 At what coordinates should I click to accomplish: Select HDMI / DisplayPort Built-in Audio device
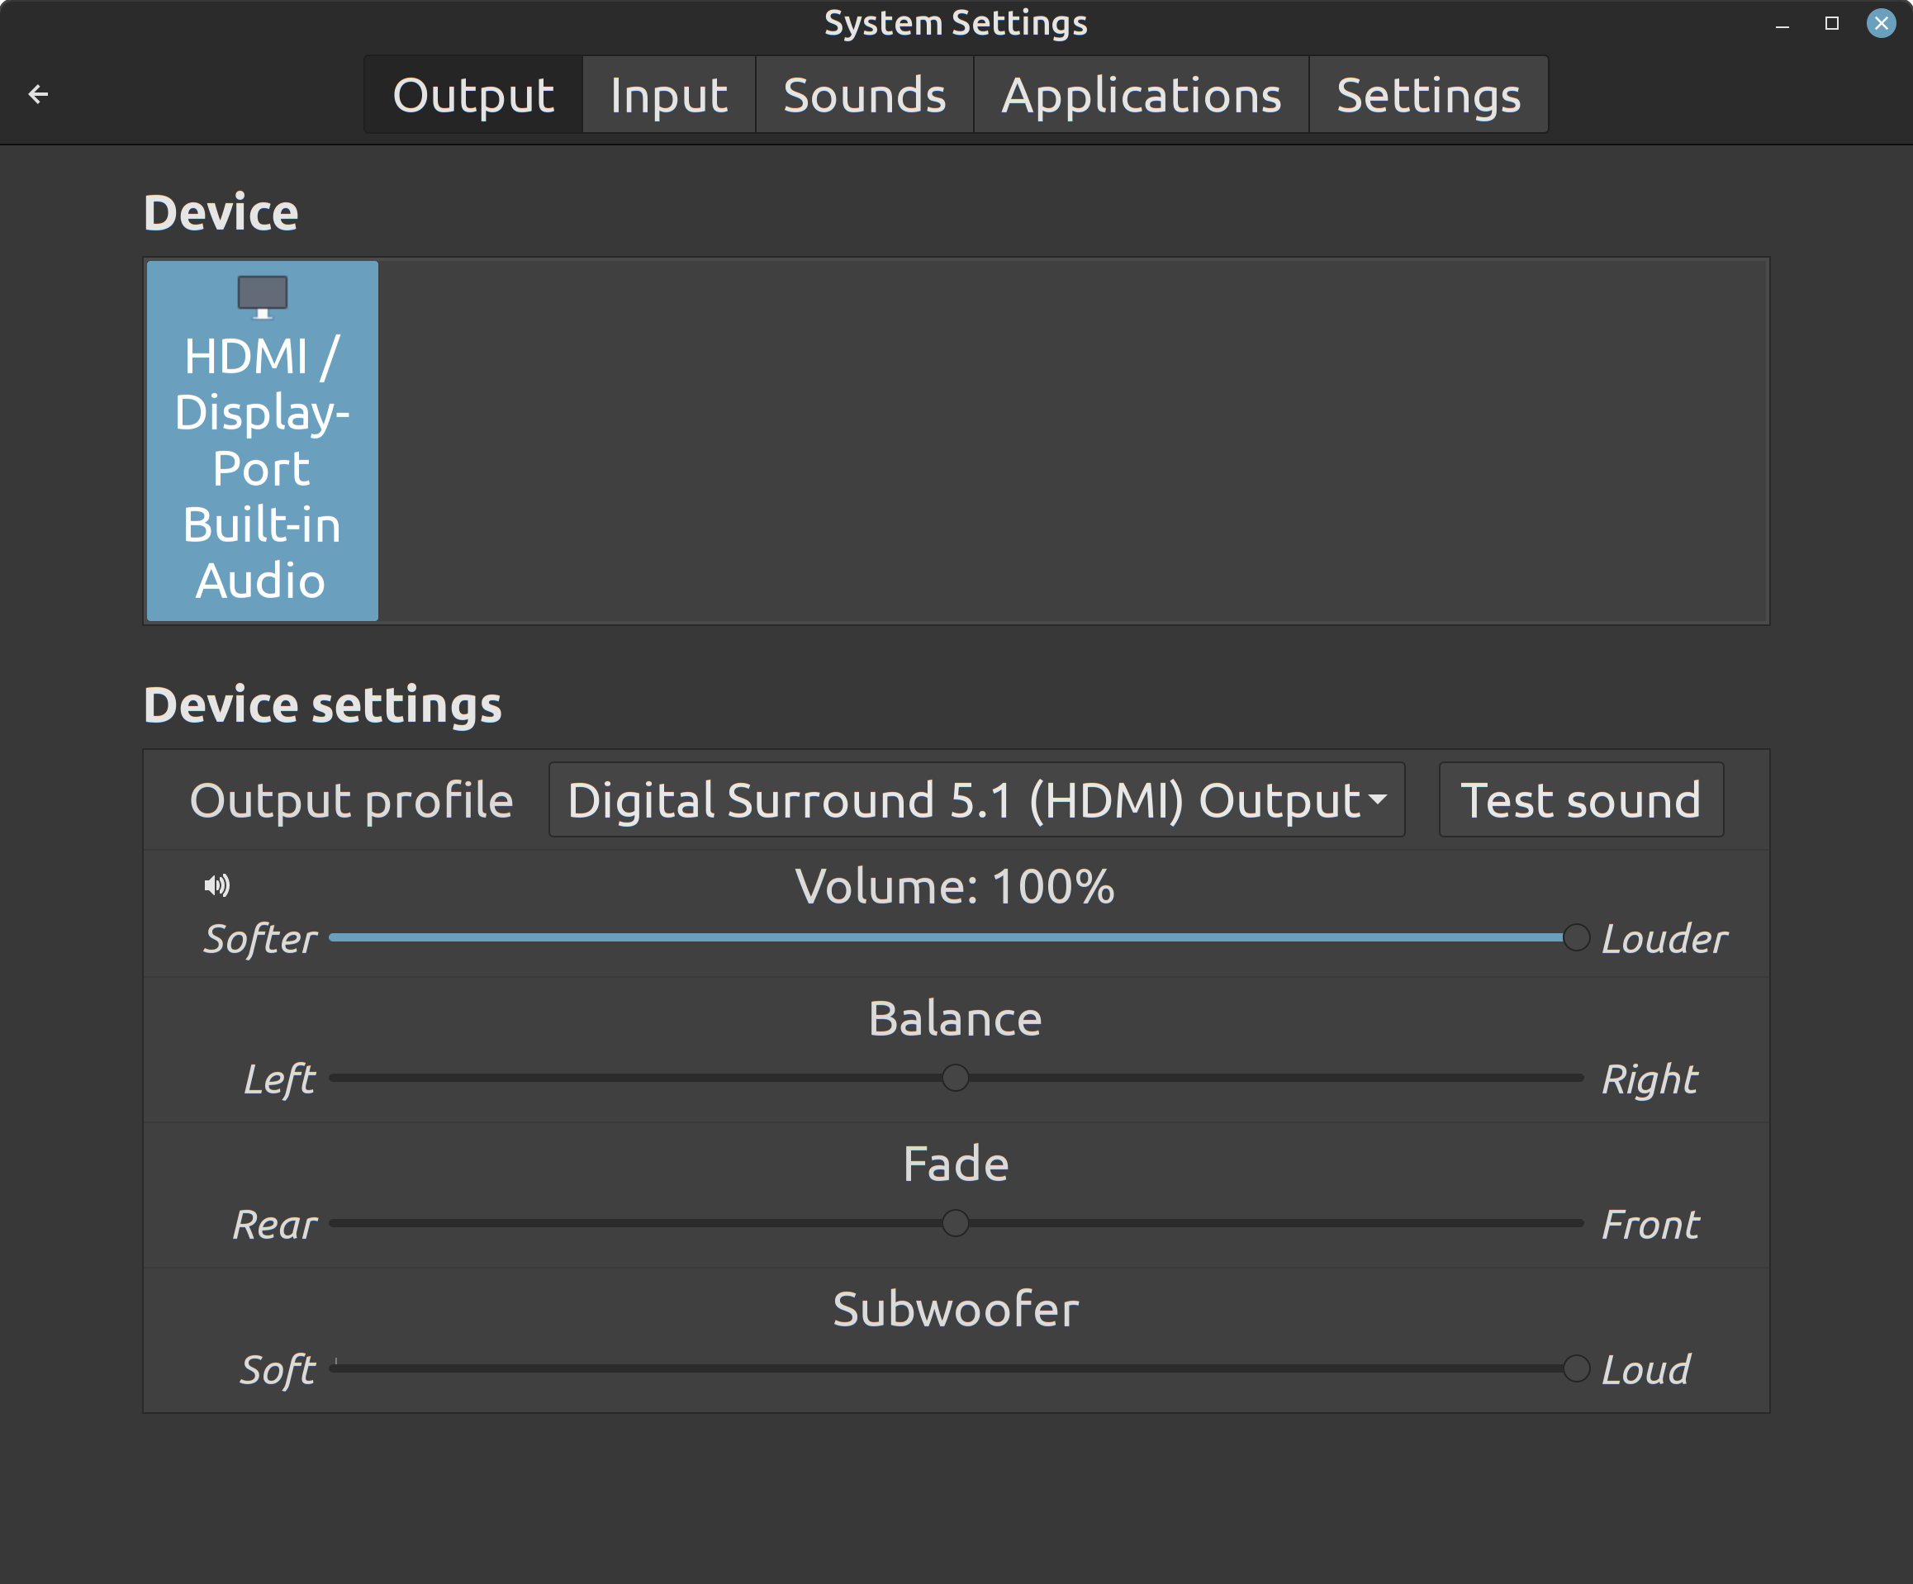(x=263, y=441)
